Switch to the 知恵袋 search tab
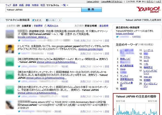Image resolution: width=162 pixels, height=115 pixels. [35, 5]
